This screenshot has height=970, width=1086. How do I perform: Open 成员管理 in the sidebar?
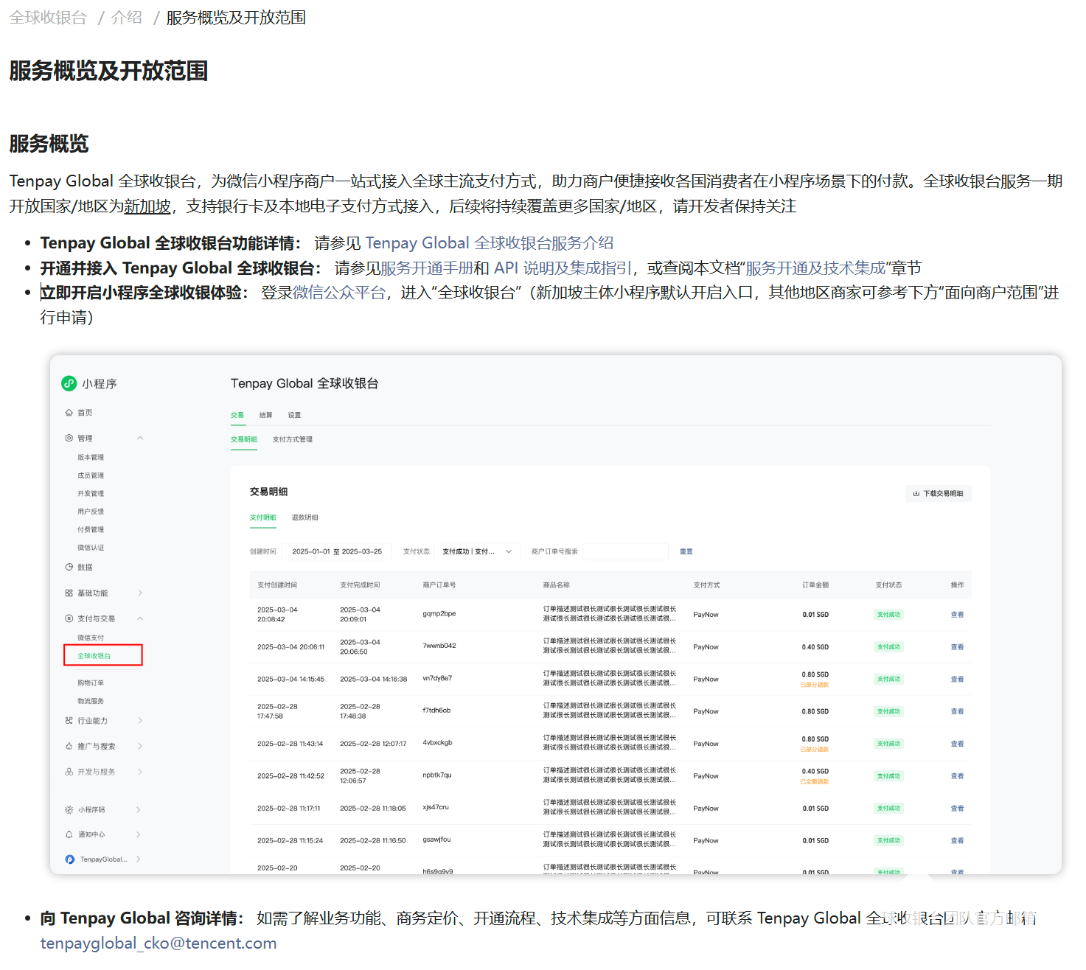(91, 475)
